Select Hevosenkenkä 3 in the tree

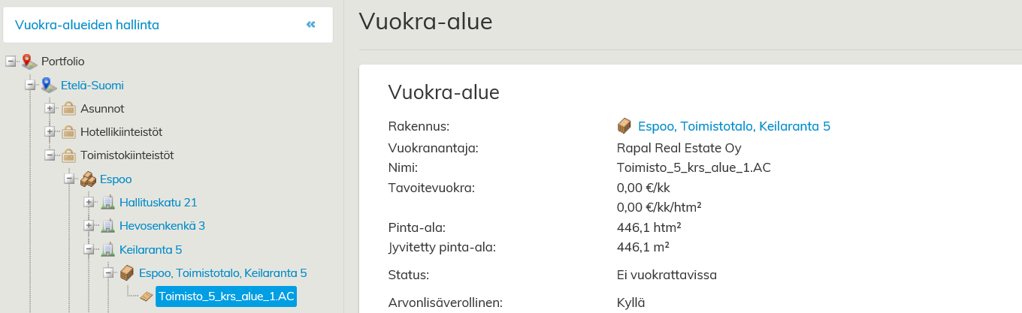[x=162, y=226]
